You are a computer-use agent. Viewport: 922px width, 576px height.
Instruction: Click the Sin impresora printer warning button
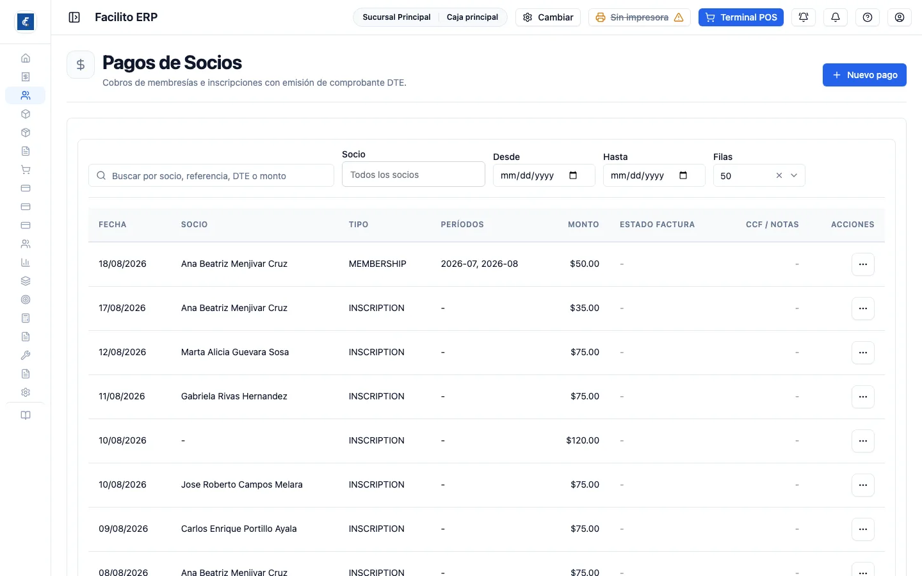pos(640,17)
